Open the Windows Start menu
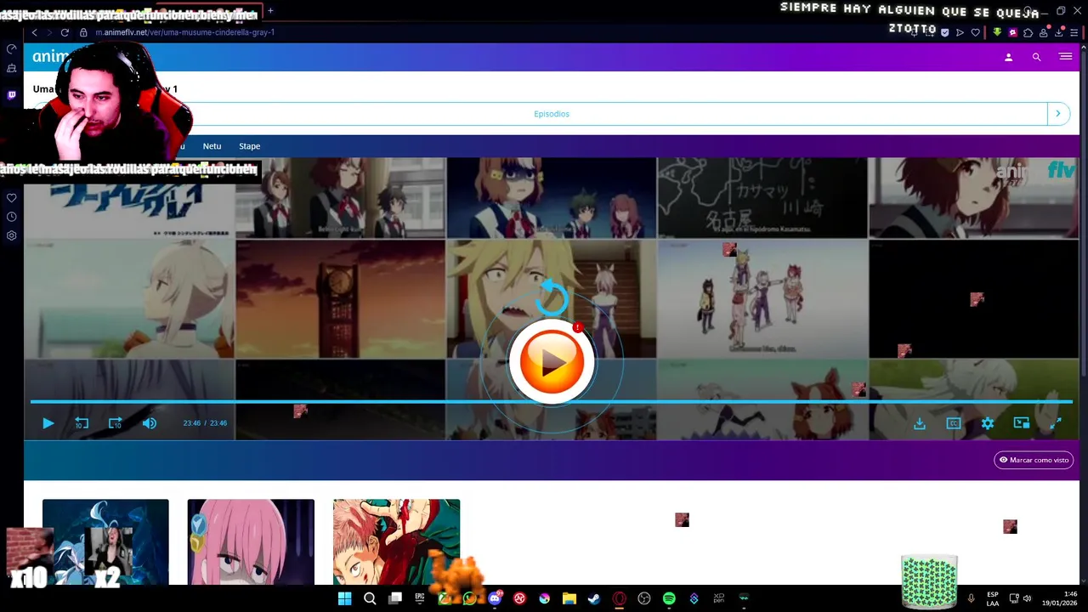Image resolution: width=1088 pixels, height=612 pixels. point(344,598)
